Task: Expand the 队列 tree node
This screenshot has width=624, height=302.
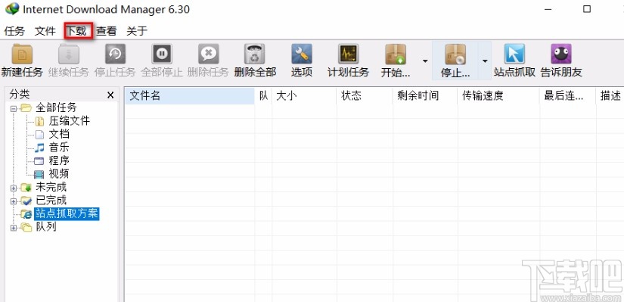Action: pos(14,228)
